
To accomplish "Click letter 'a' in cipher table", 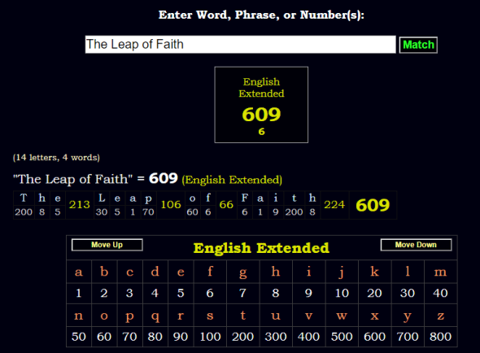I will coord(79,272).
